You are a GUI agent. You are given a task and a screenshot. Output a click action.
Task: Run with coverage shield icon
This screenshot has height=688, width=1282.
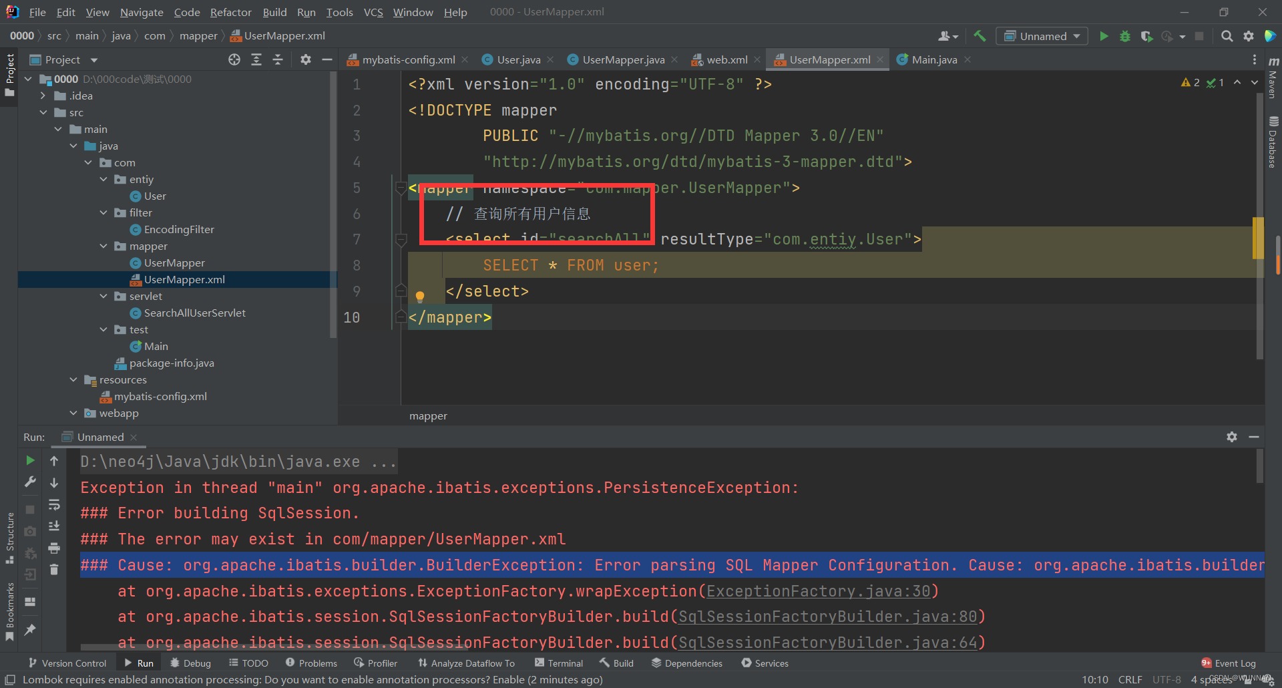coord(1146,36)
